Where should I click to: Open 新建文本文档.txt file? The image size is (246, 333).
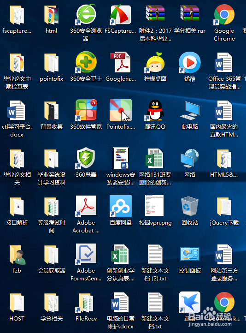(x=155, y=303)
